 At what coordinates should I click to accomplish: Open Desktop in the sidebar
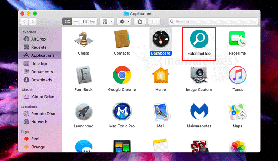(40, 64)
